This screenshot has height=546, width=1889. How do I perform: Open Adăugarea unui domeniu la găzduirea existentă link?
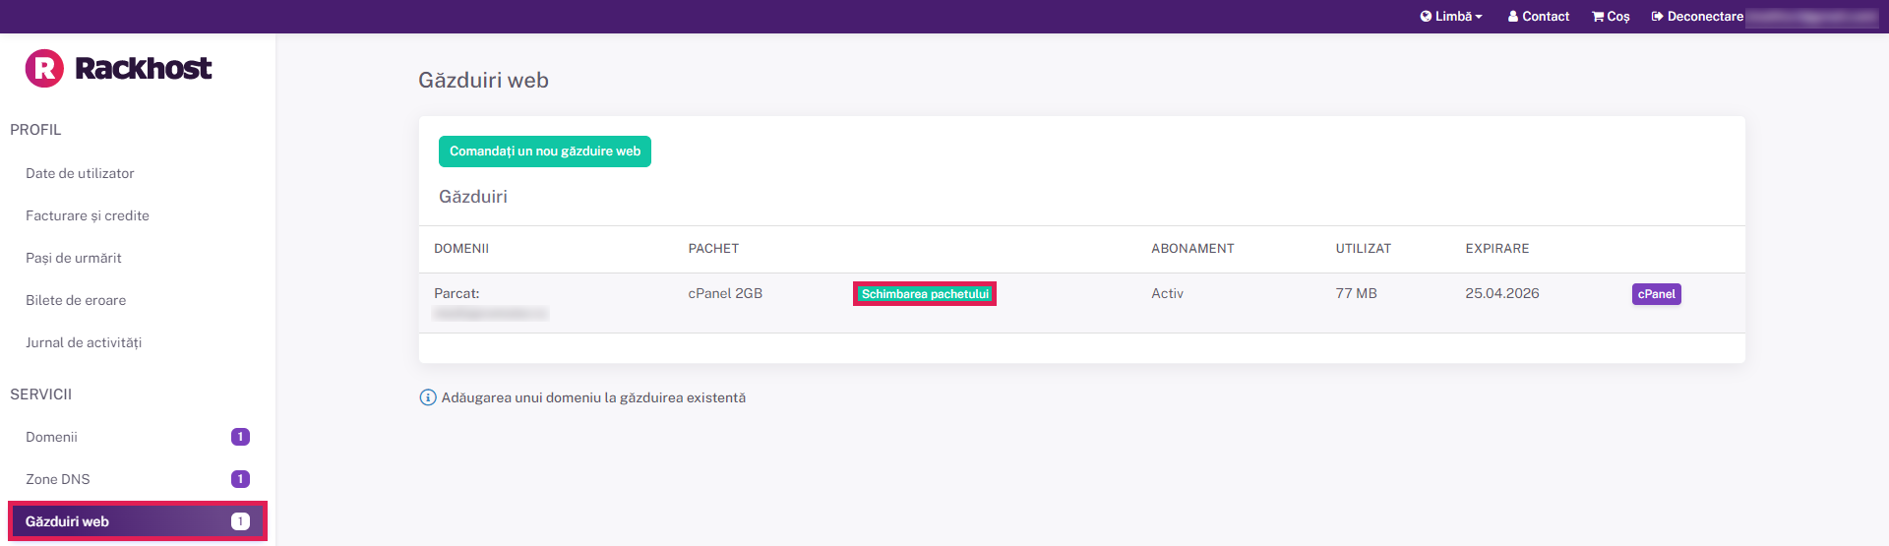pyautogui.click(x=593, y=397)
